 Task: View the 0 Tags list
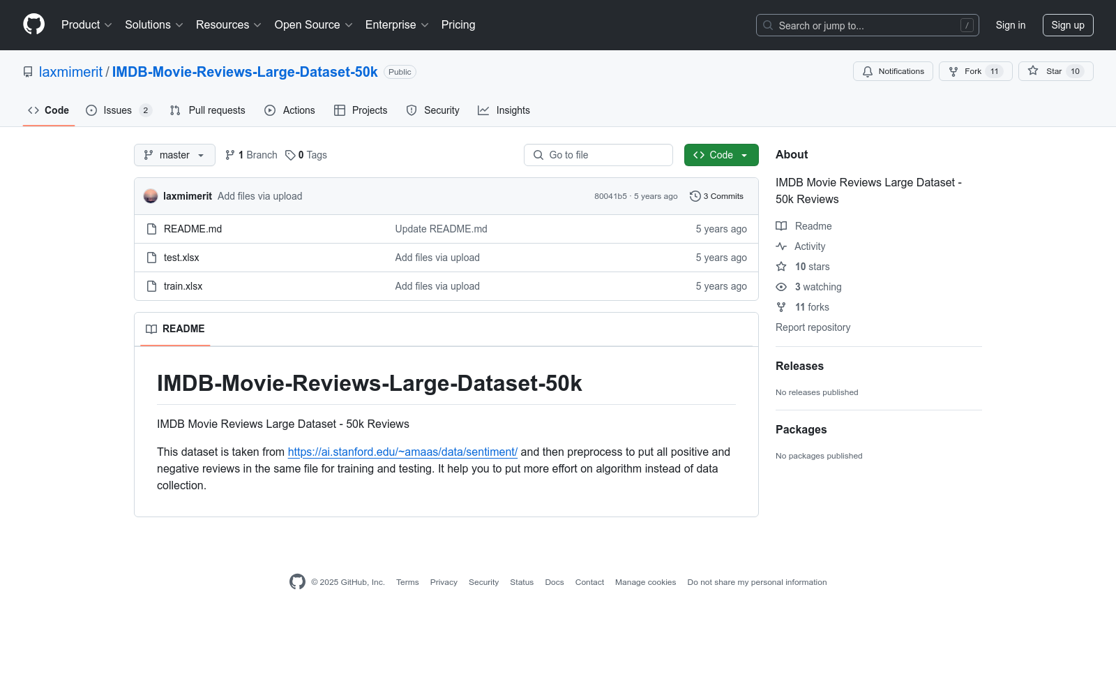tap(306, 155)
